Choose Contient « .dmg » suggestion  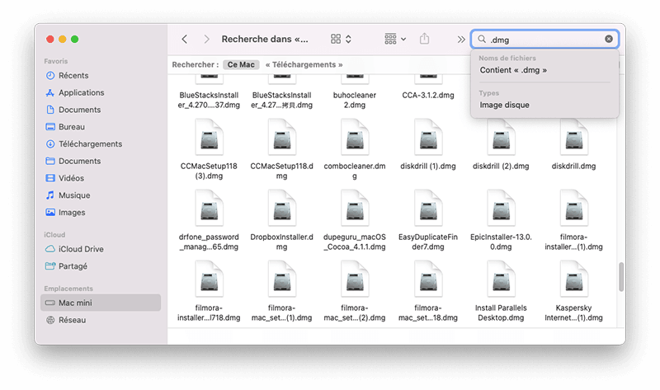(513, 70)
